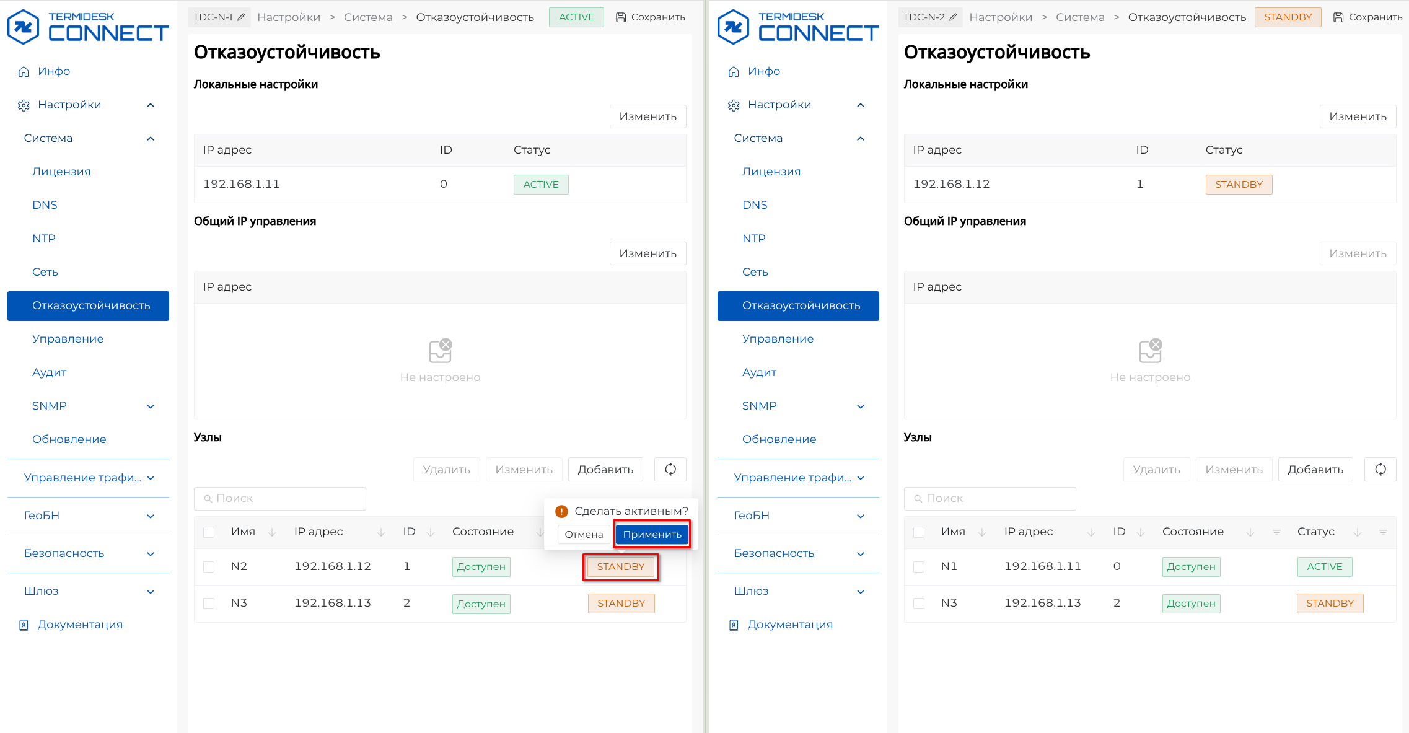This screenshot has height=733, width=1409.
Task: Click the refresh nodes icon in right panel
Action: coord(1380,469)
